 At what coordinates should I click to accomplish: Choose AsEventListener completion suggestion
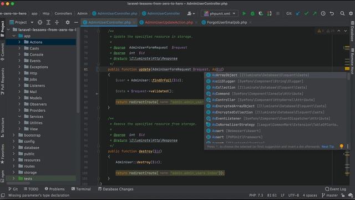click(x=276, y=118)
